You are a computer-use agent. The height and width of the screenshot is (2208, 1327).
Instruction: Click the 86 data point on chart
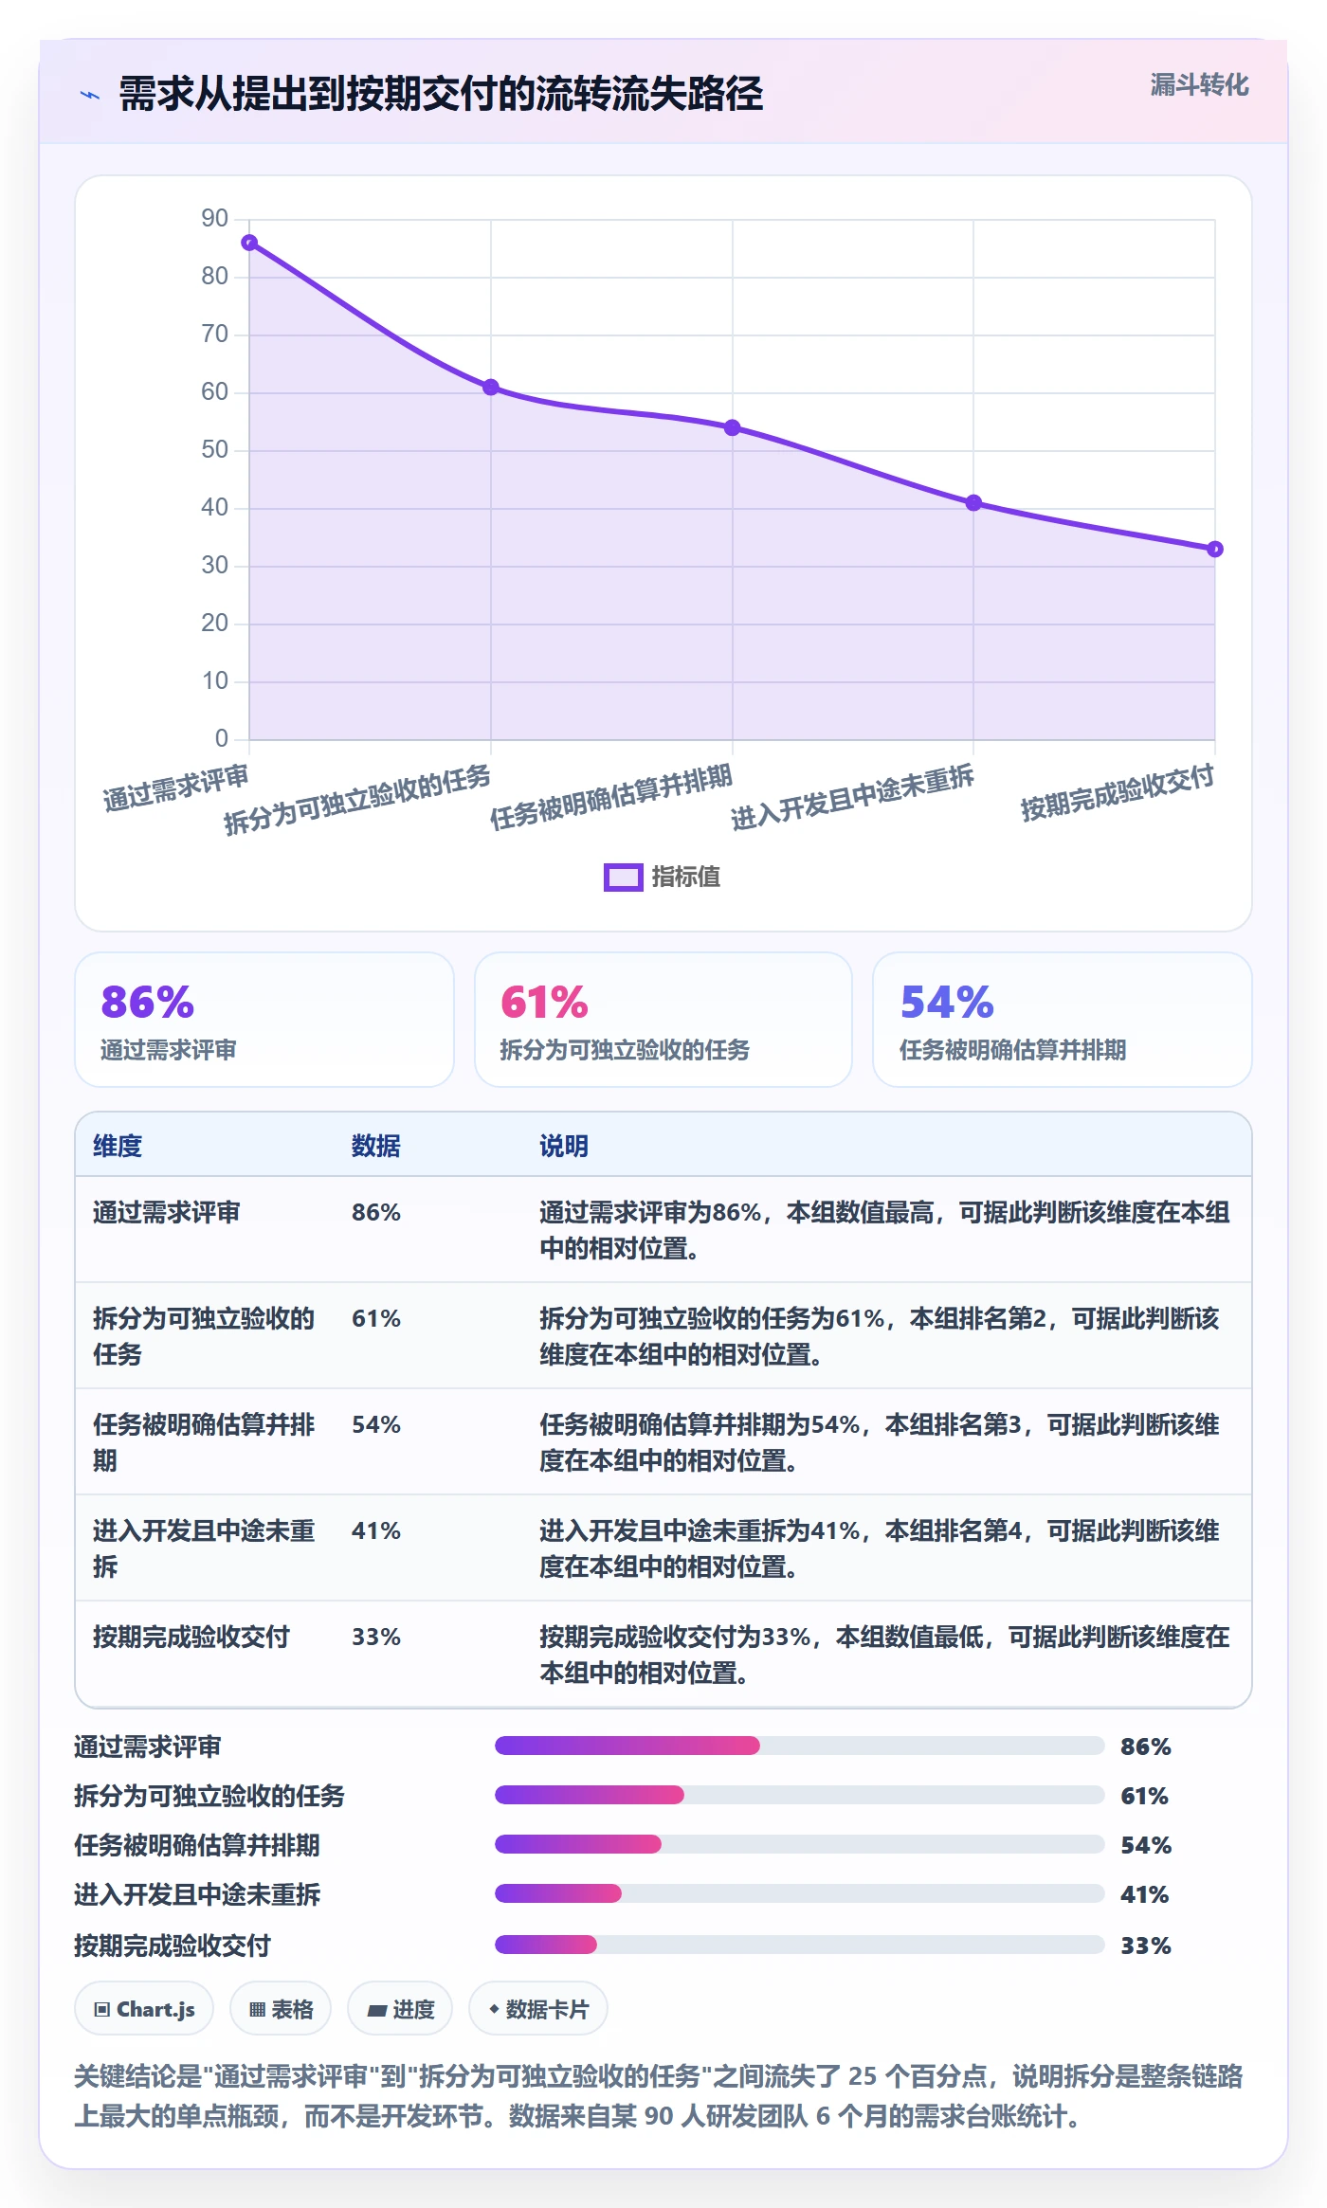point(249,243)
